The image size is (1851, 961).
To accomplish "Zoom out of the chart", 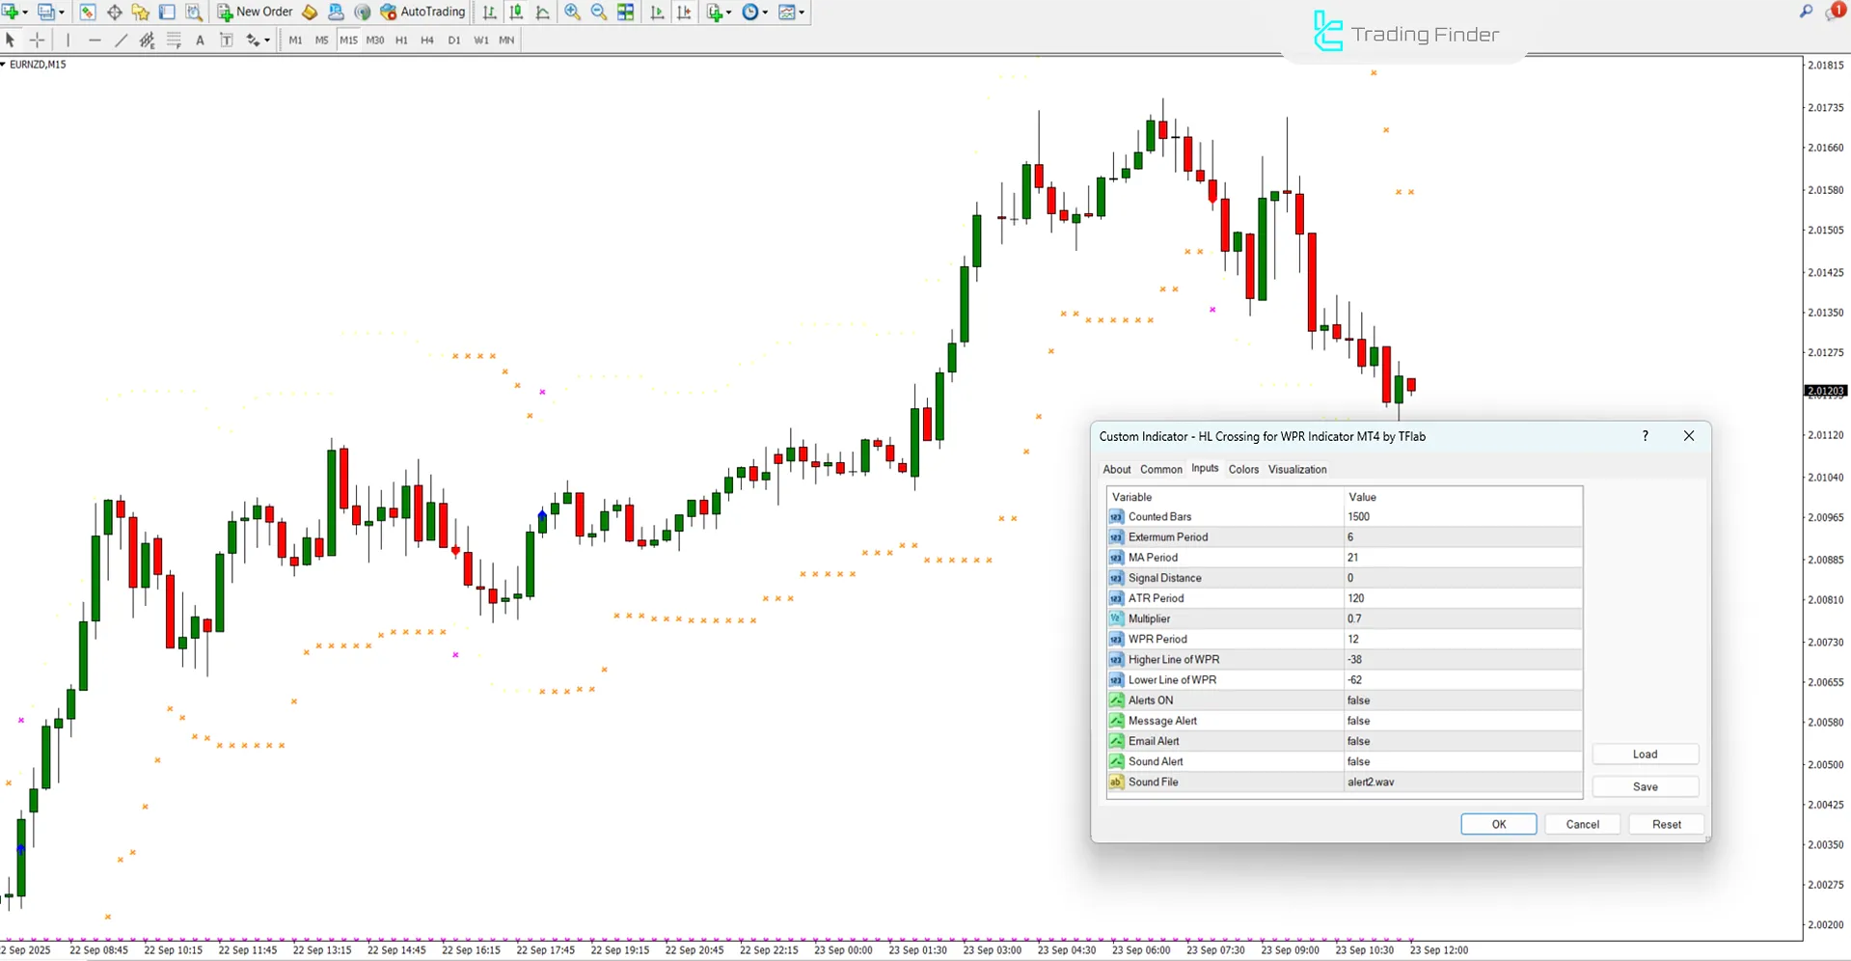I will pyautogui.click(x=598, y=13).
